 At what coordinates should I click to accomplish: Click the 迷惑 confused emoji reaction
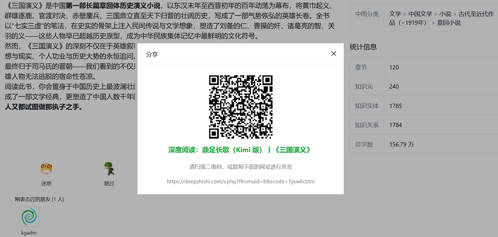(x=46, y=168)
